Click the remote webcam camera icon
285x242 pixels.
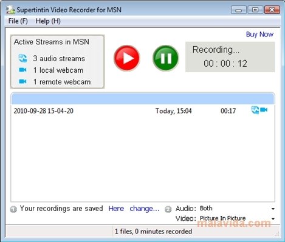22,81
